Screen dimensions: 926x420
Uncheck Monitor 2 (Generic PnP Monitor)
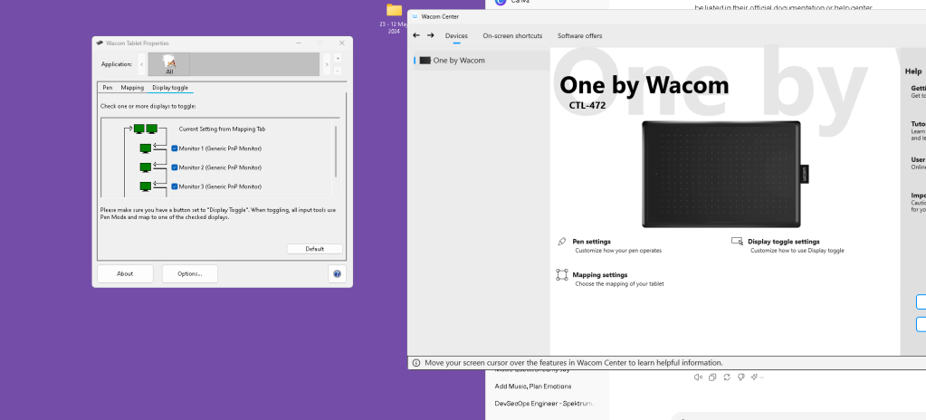click(174, 167)
